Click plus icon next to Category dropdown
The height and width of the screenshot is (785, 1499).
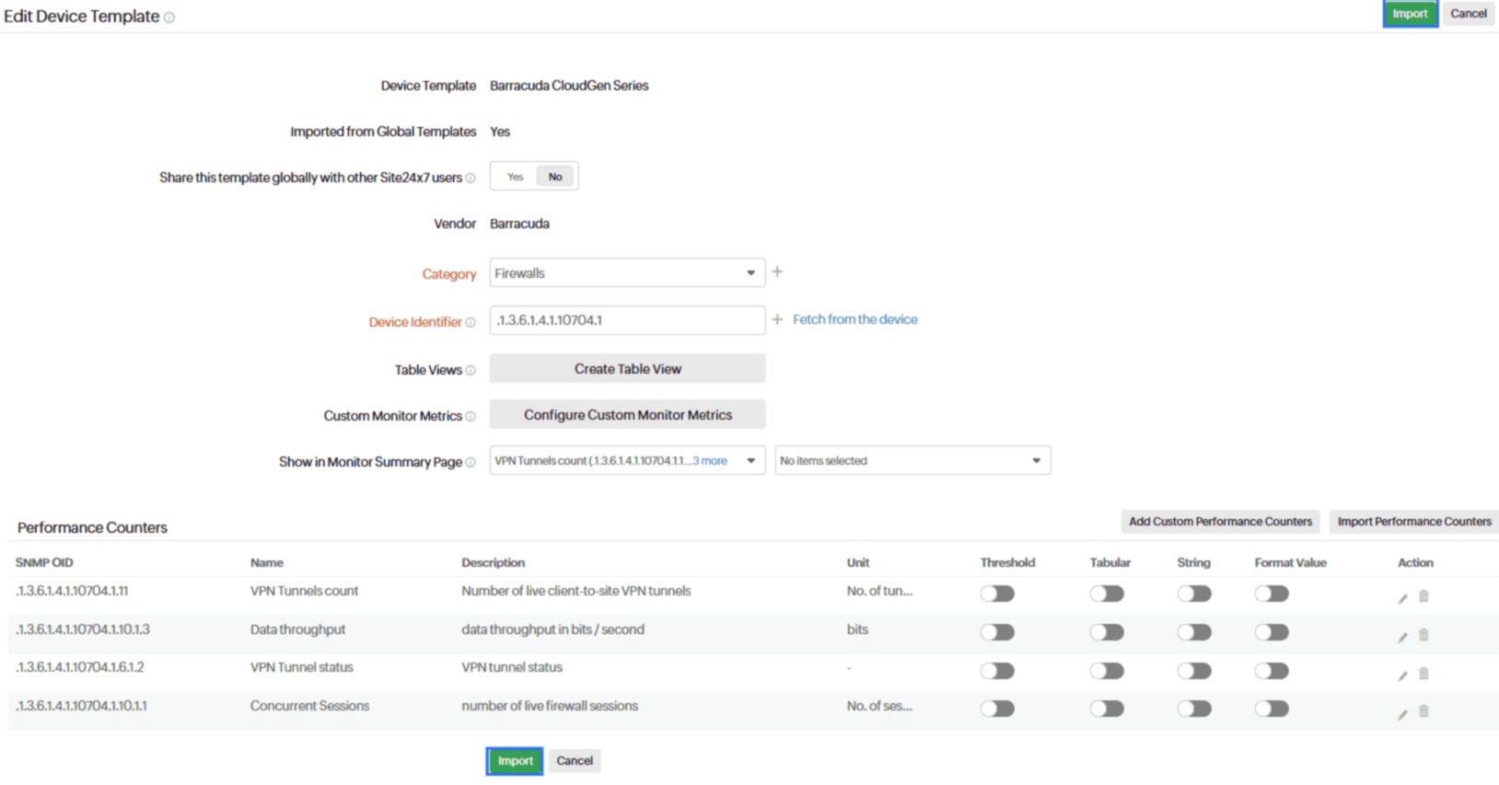click(x=777, y=272)
